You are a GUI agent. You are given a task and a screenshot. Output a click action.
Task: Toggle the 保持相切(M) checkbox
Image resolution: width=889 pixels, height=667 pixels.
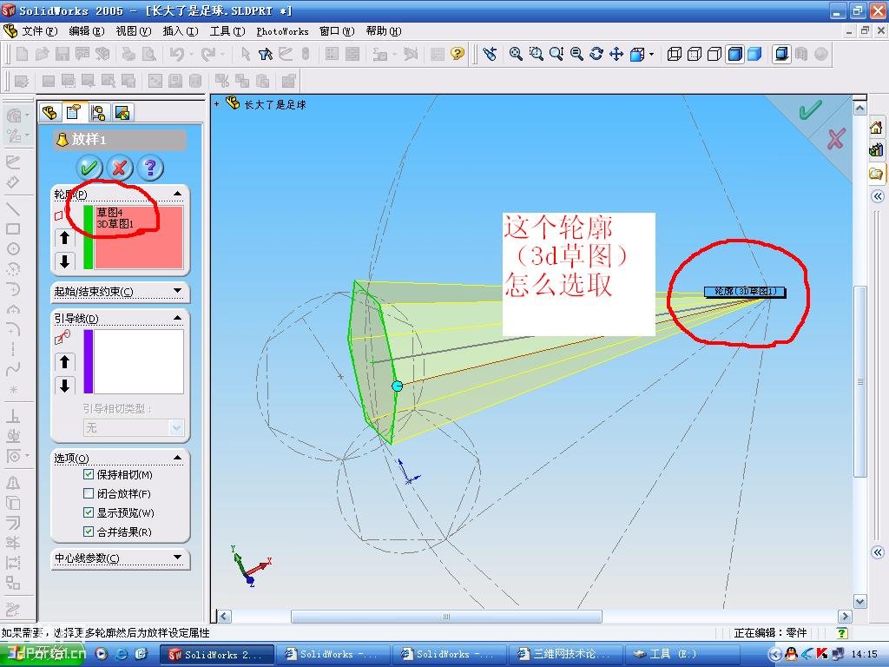tap(89, 474)
